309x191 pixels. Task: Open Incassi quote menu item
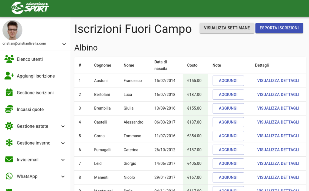click(x=30, y=109)
